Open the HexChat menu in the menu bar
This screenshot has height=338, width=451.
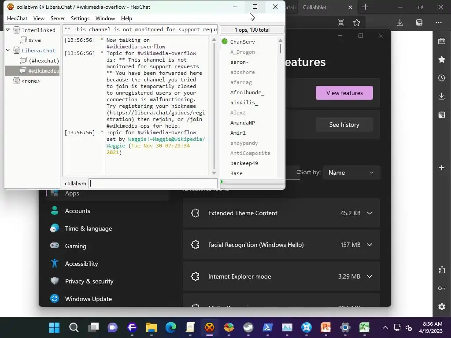pyautogui.click(x=17, y=18)
